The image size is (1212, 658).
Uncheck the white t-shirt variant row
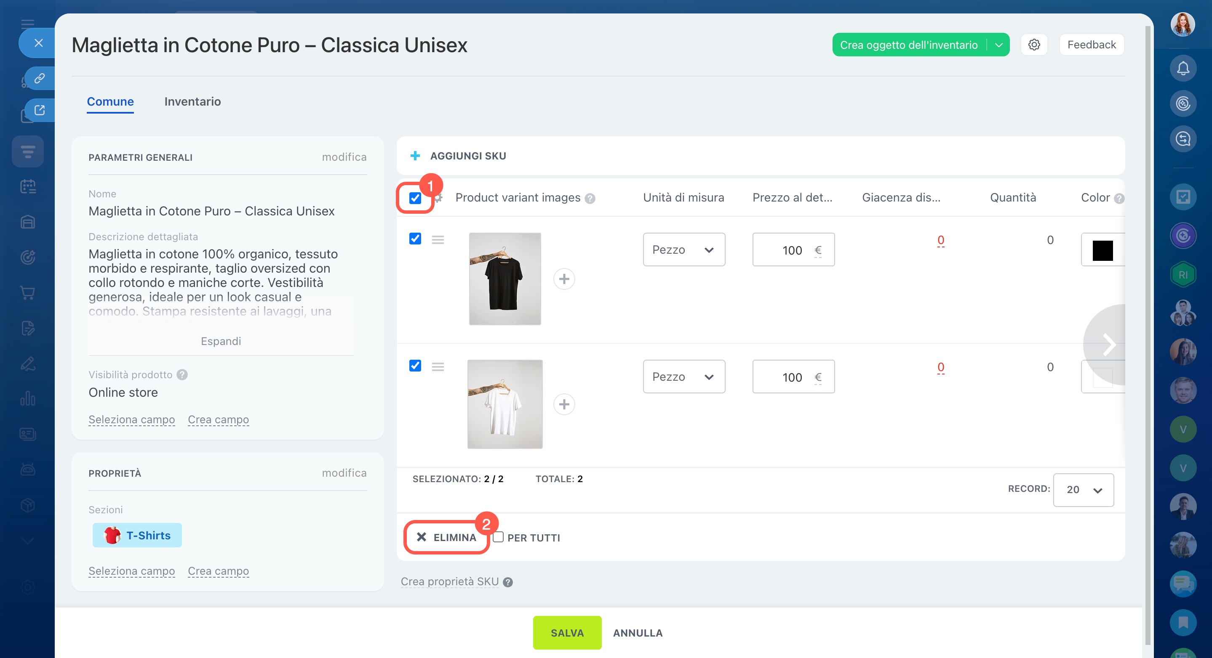click(x=415, y=366)
